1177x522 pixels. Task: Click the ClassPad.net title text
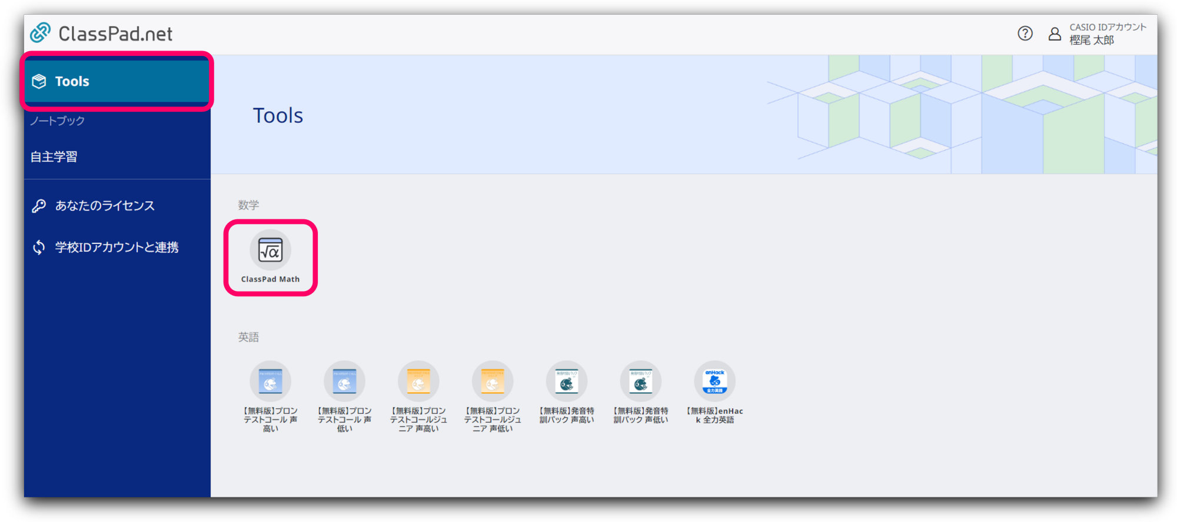point(115,34)
